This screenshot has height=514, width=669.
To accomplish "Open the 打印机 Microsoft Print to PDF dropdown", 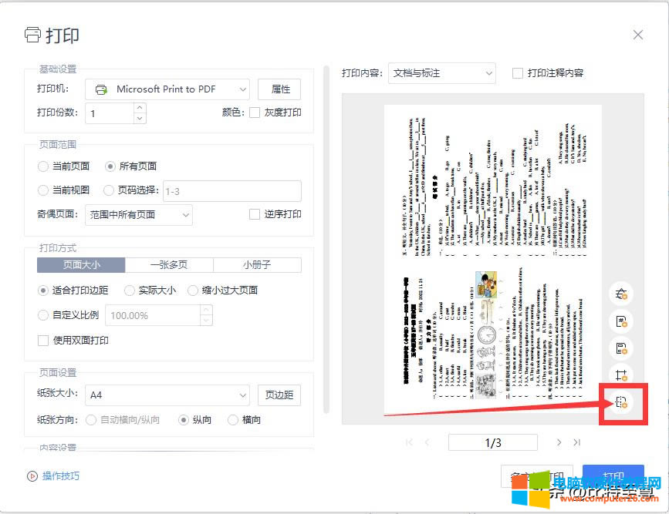I will click(167, 89).
